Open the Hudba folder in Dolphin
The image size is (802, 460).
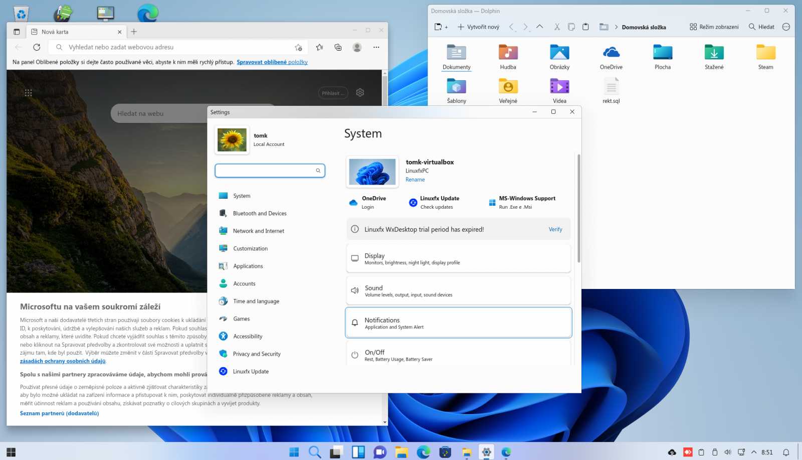coord(508,57)
